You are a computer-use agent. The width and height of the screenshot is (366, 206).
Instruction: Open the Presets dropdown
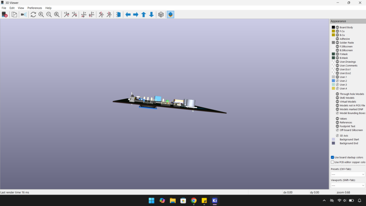[347, 174]
